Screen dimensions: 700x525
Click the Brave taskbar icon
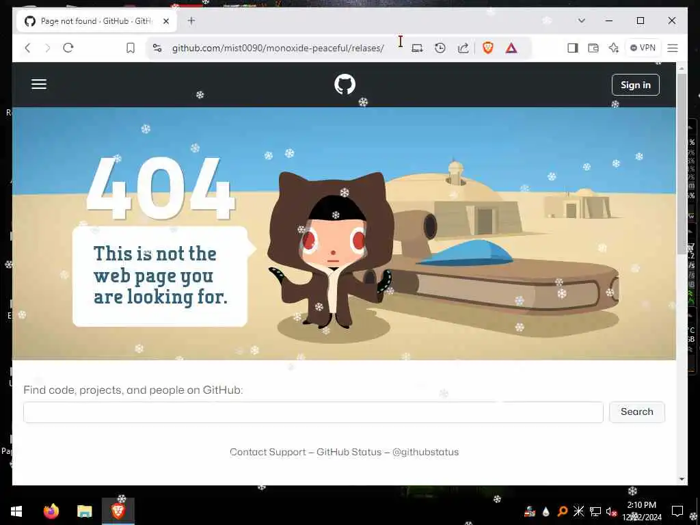click(118, 511)
